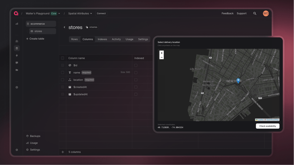Open search with the magnifier icon
This screenshot has height=165, width=294.
pos(255,13)
